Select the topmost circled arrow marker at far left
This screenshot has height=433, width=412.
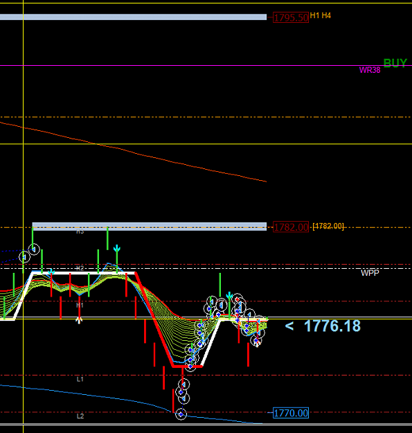pos(34,249)
